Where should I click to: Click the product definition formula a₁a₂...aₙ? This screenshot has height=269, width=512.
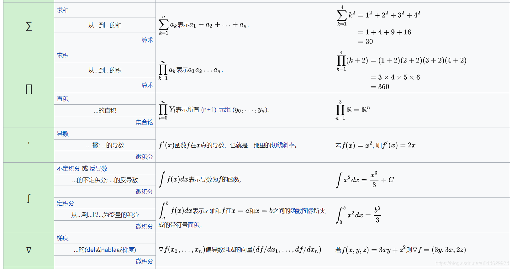pyautogui.click(x=191, y=70)
